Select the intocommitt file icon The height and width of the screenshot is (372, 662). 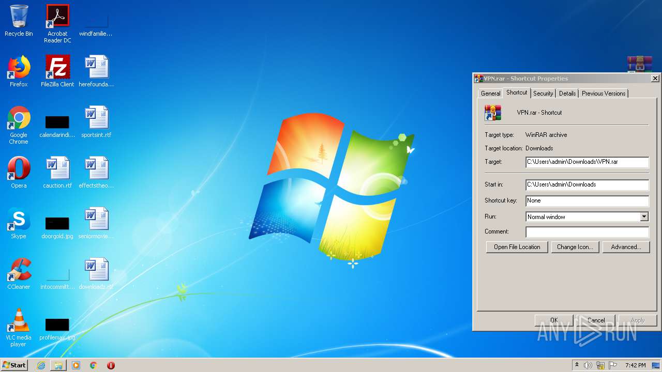(57, 278)
